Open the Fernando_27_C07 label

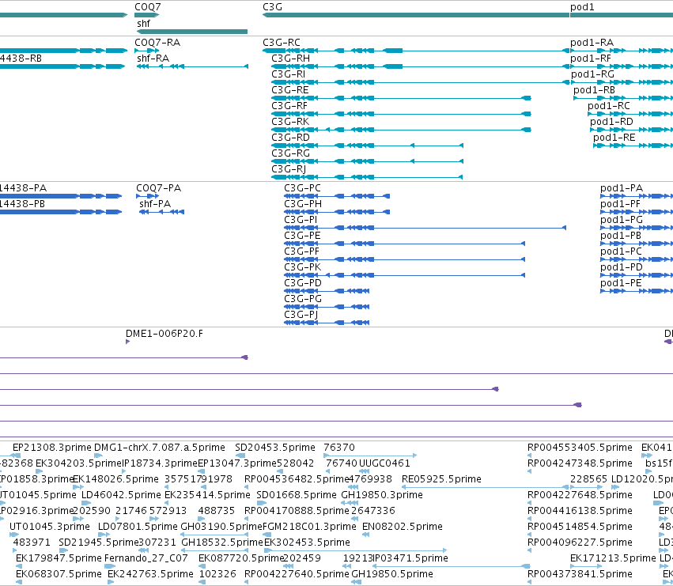coord(146,558)
